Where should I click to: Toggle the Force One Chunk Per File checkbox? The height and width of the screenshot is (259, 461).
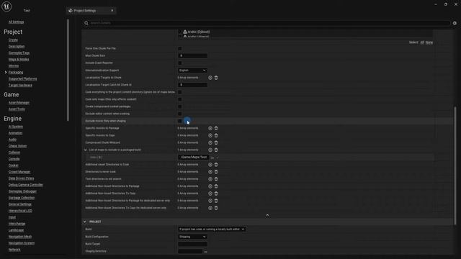click(x=180, y=48)
